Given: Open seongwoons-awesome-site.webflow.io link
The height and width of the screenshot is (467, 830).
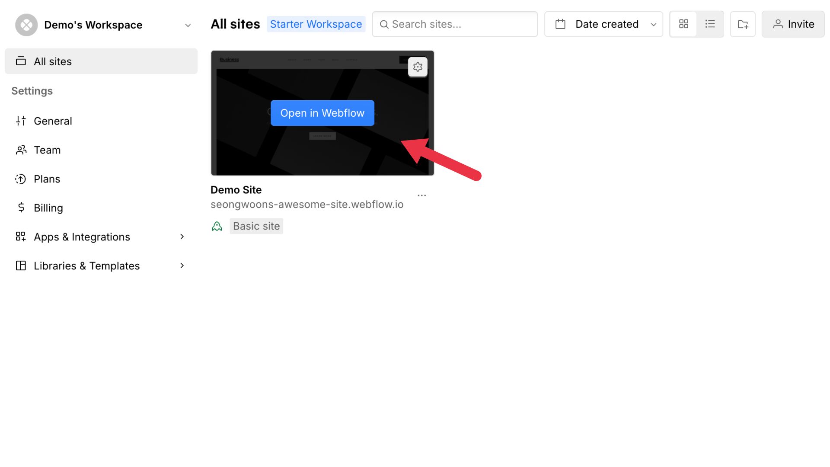Looking at the screenshot, I should (307, 205).
